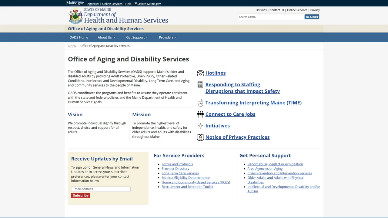The image size is (388, 218).
Task: Click the lock shield icon beside Privacy Practices
Action: point(200,137)
